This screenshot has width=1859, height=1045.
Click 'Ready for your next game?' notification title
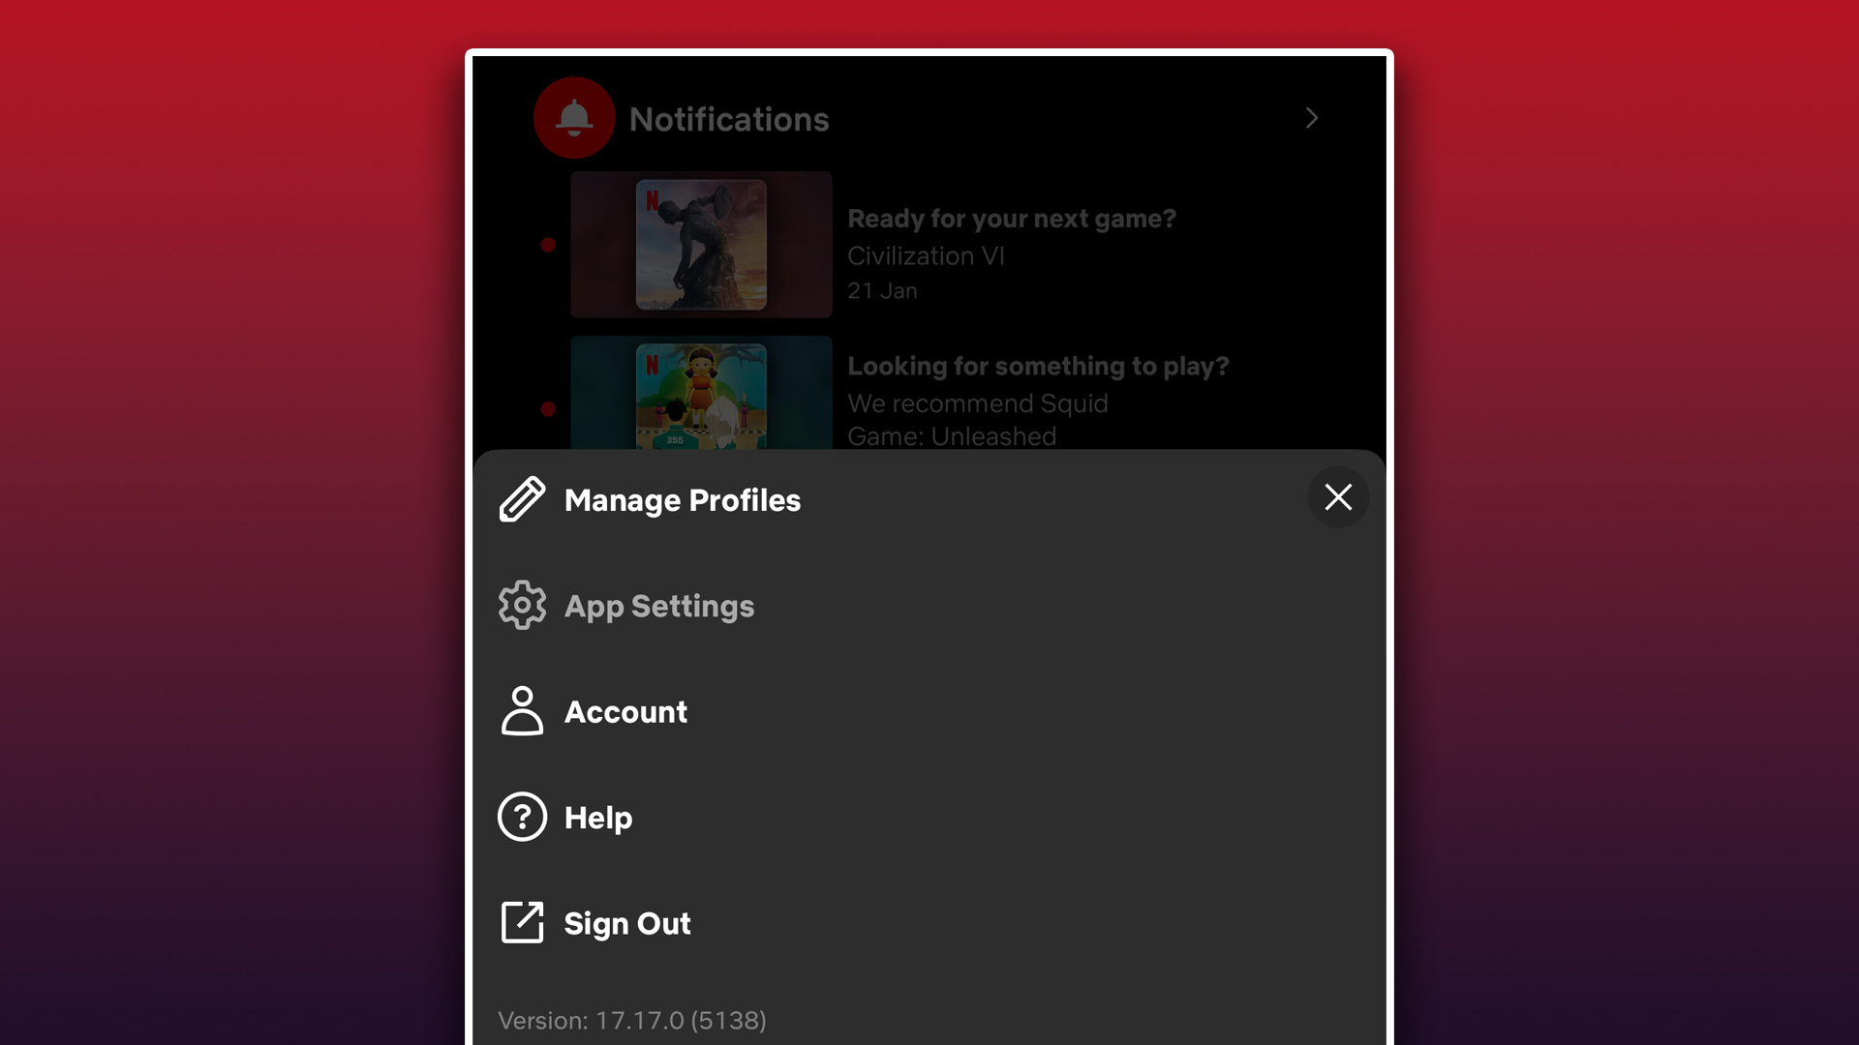coord(1012,219)
